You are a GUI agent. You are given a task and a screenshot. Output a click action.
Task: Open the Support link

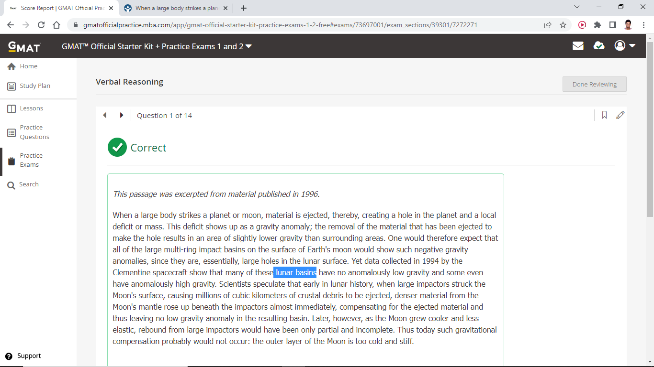click(x=29, y=356)
